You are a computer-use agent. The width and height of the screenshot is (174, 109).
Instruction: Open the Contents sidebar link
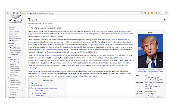tap(11, 30)
